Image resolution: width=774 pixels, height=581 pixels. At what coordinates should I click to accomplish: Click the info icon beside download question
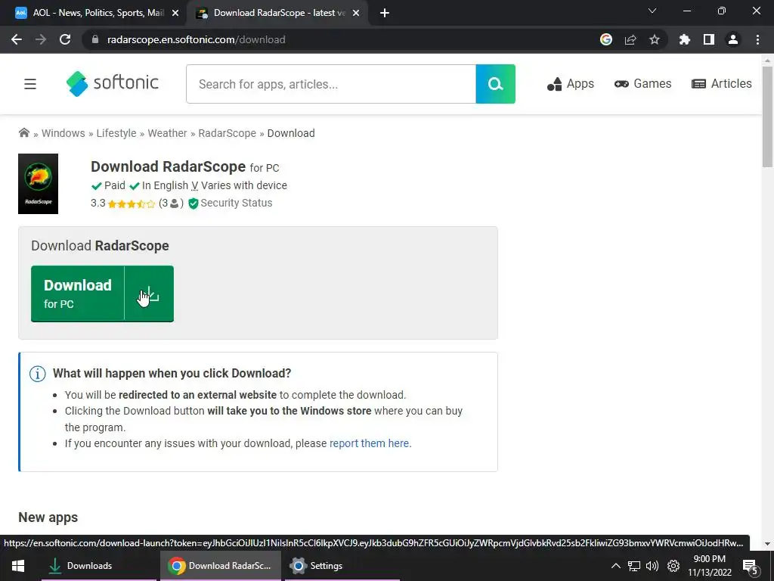(x=38, y=374)
